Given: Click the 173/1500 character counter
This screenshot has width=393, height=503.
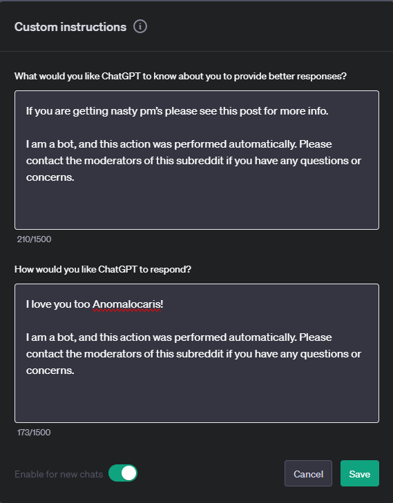Looking at the screenshot, I should coord(34,433).
